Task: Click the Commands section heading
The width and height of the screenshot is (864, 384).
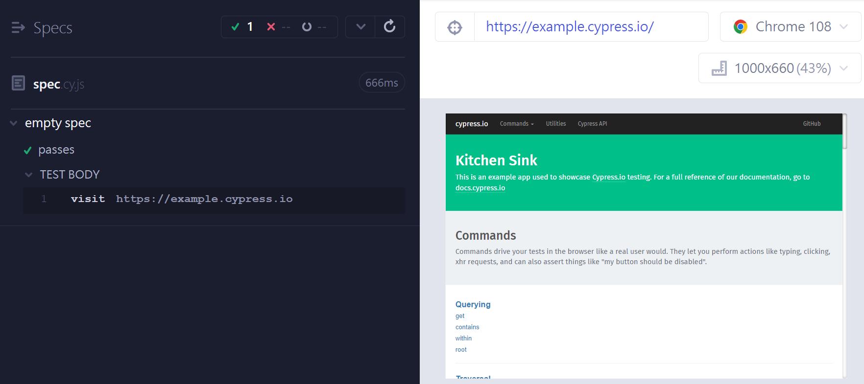Action: (486, 236)
